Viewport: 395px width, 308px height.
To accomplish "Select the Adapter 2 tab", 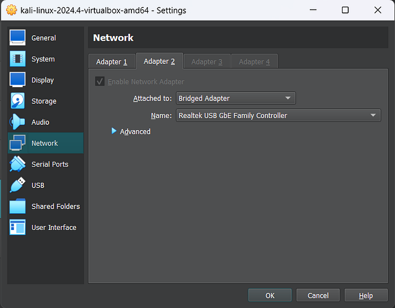I will coord(159,61).
